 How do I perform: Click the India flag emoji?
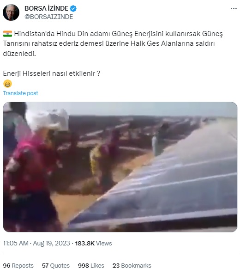[x=7, y=34]
